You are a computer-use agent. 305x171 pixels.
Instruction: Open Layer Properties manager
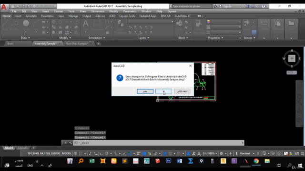click(121, 26)
